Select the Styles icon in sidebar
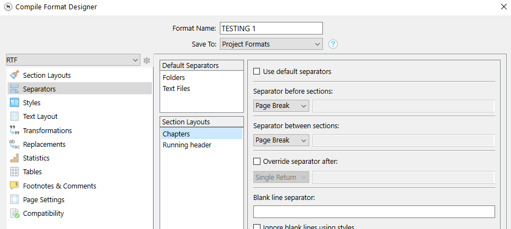This screenshot has height=229, width=511. pyautogui.click(x=14, y=102)
